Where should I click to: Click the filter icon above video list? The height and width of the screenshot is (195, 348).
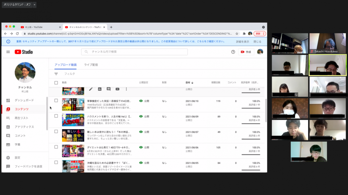56,74
